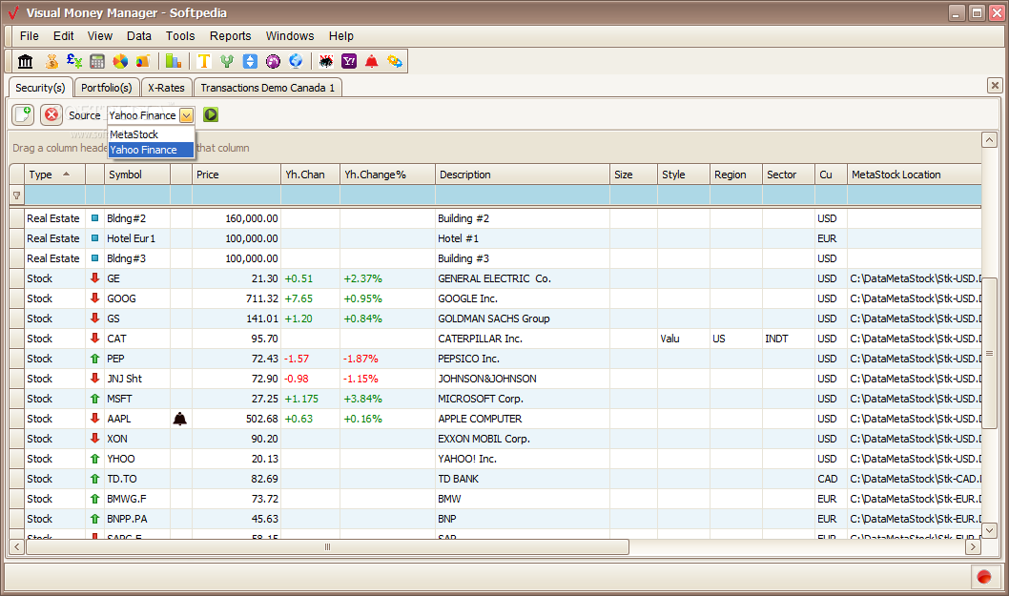Click the Price column header
1009x596 pixels.
click(x=237, y=175)
